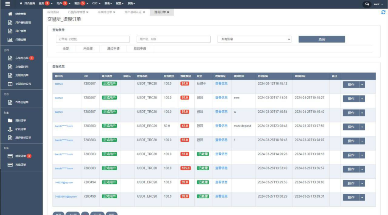Open 交割场控设置 columns icon in sidebar
This screenshot has height=215, width=388.
[10, 84]
